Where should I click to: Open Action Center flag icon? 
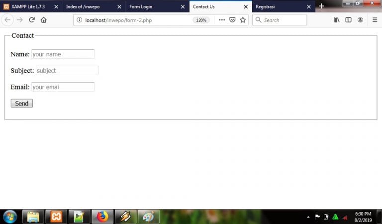317,217
